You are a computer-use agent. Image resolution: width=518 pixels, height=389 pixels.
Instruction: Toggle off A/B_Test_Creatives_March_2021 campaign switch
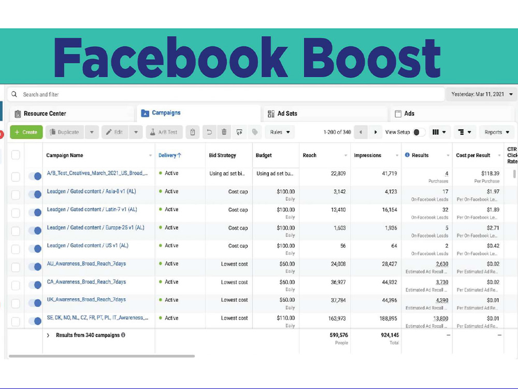click(x=35, y=176)
